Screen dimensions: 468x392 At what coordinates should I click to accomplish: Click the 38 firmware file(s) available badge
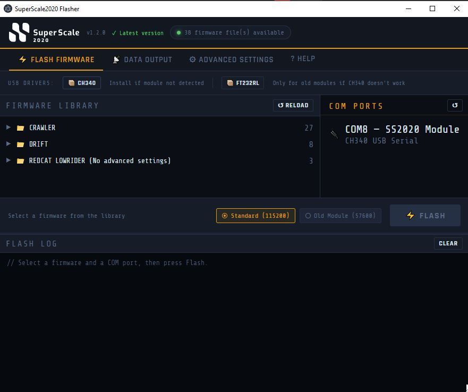[x=231, y=32]
